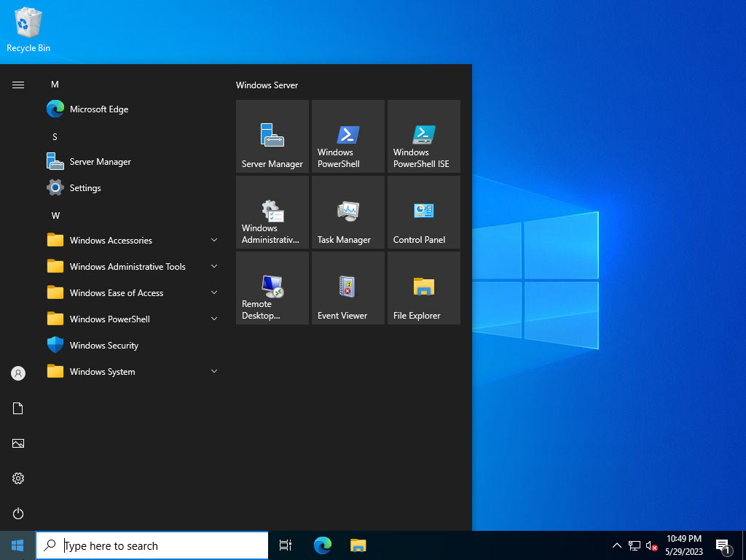Click inside the taskbar search box
The width and height of the screenshot is (746, 560).
coord(152,545)
